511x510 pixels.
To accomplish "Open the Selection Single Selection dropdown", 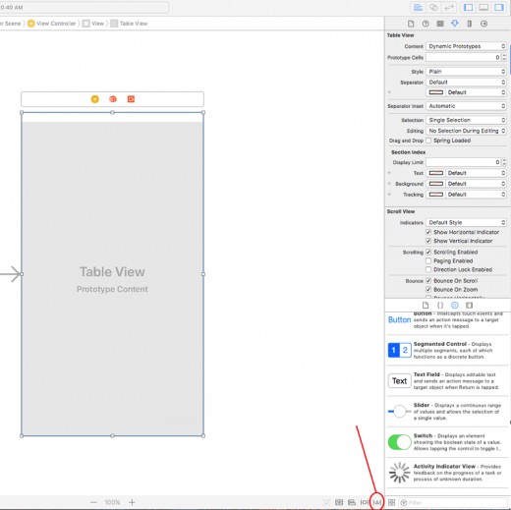I will coord(466,120).
